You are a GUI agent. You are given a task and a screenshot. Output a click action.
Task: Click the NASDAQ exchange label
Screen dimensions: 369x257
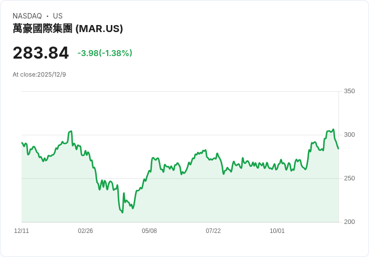27,16
